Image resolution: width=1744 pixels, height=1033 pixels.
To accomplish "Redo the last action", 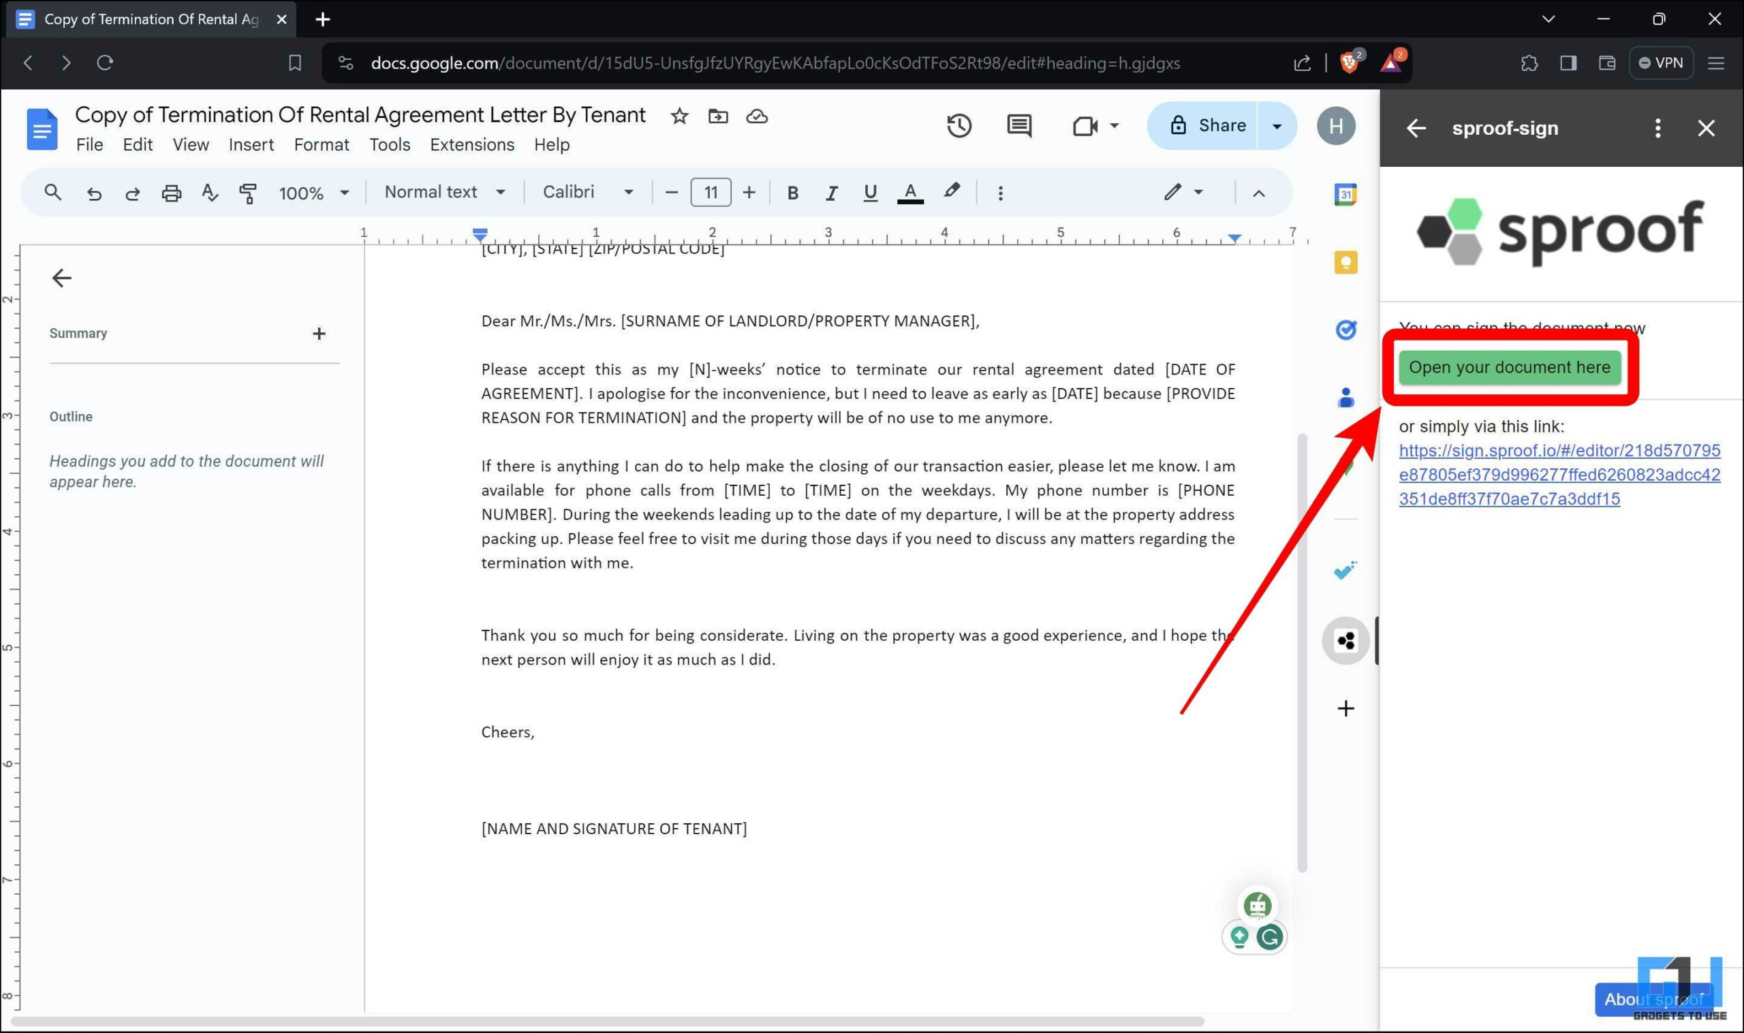I will click(132, 193).
